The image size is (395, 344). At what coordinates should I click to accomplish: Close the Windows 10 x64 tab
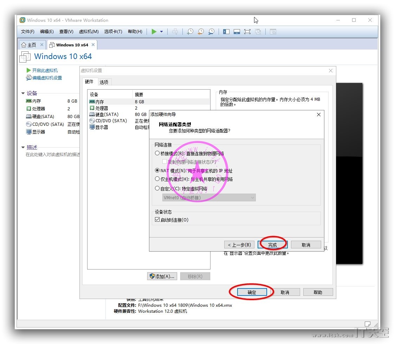(93, 45)
